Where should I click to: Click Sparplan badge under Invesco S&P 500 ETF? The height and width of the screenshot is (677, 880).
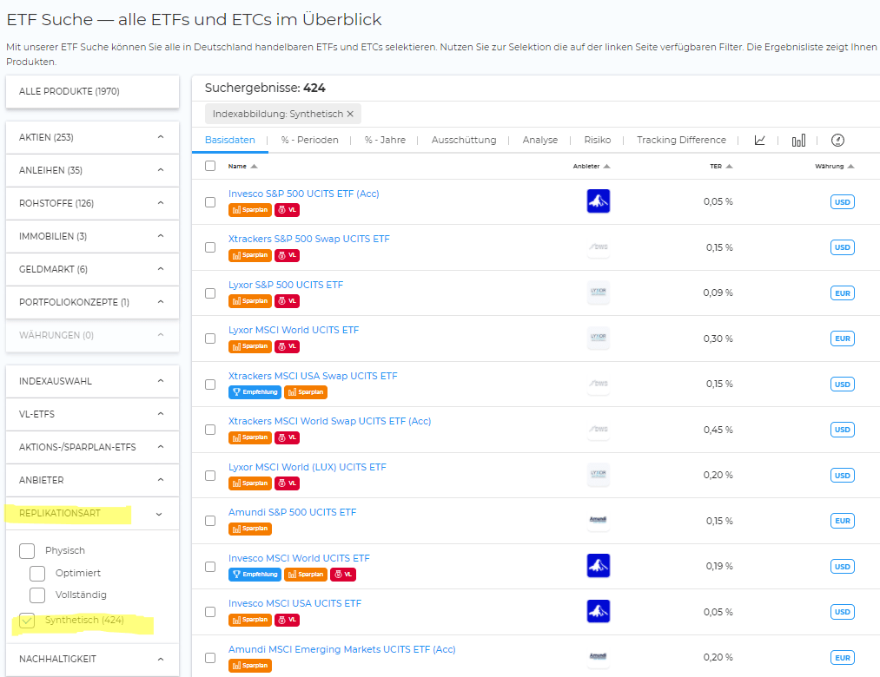click(249, 210)
